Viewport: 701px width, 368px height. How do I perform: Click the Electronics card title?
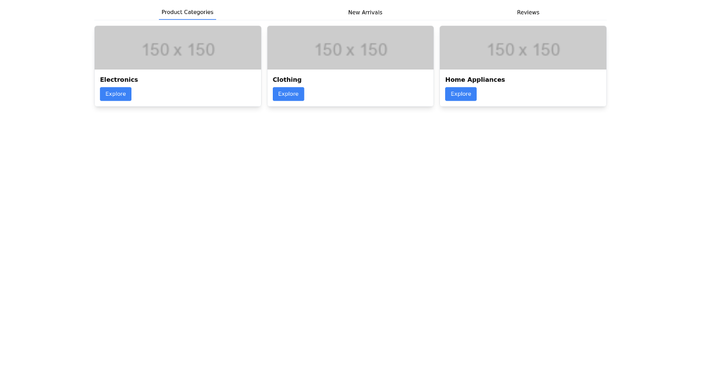[119, 79]
